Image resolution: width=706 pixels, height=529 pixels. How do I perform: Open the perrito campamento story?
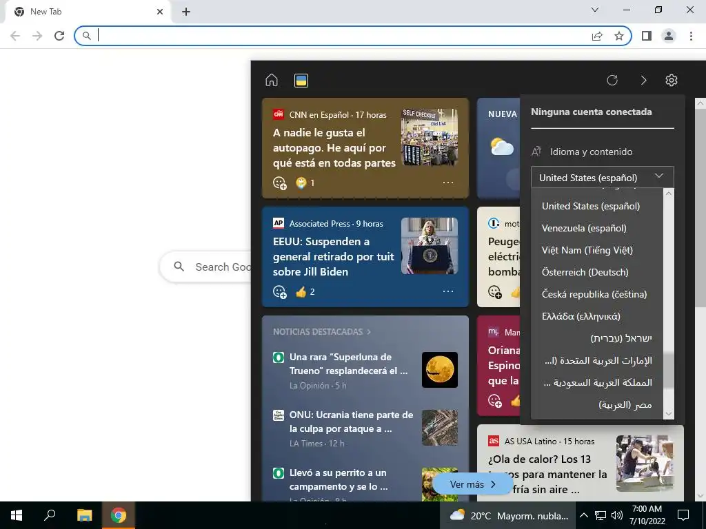(x=339, y=479)
